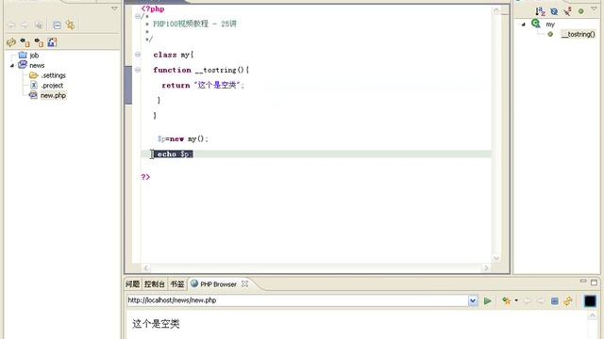
Task: Open the outline panel view menu triangle
Action: (x=594, y=8)
